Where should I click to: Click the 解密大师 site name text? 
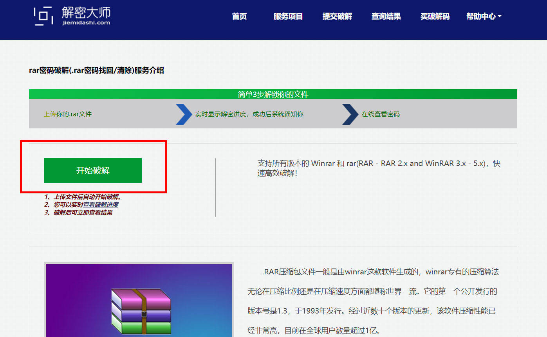pos(86,12)
